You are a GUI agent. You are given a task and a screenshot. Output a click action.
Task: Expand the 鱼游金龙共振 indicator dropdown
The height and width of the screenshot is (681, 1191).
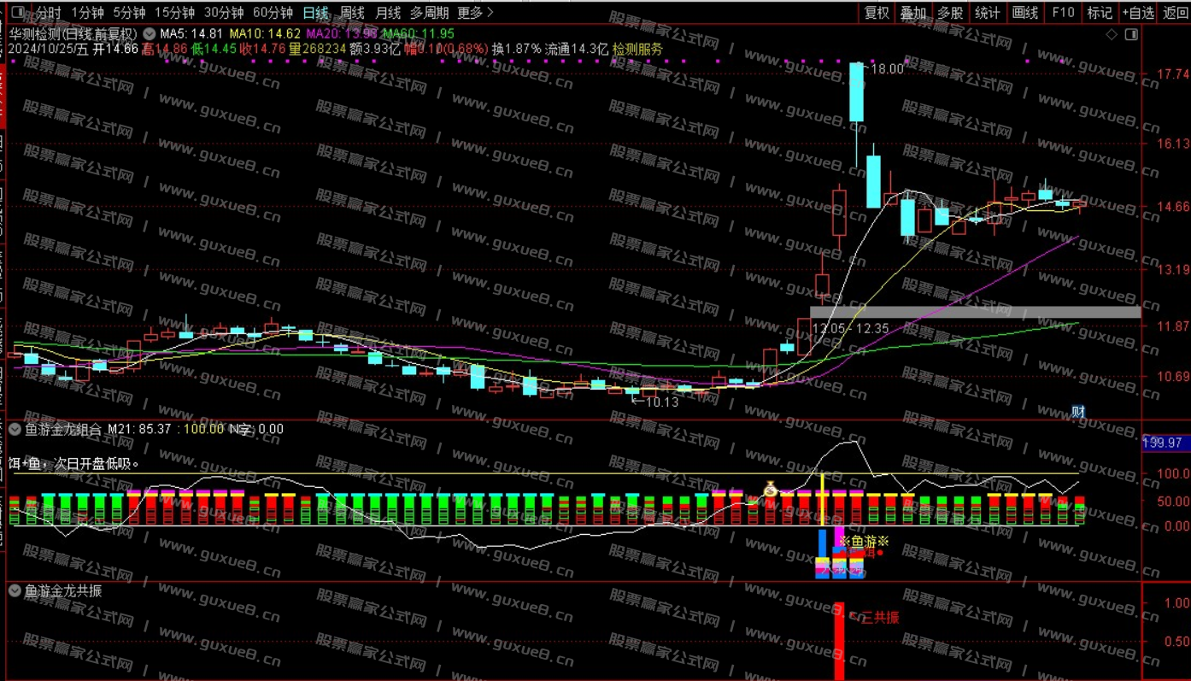(x=15, y=590)
